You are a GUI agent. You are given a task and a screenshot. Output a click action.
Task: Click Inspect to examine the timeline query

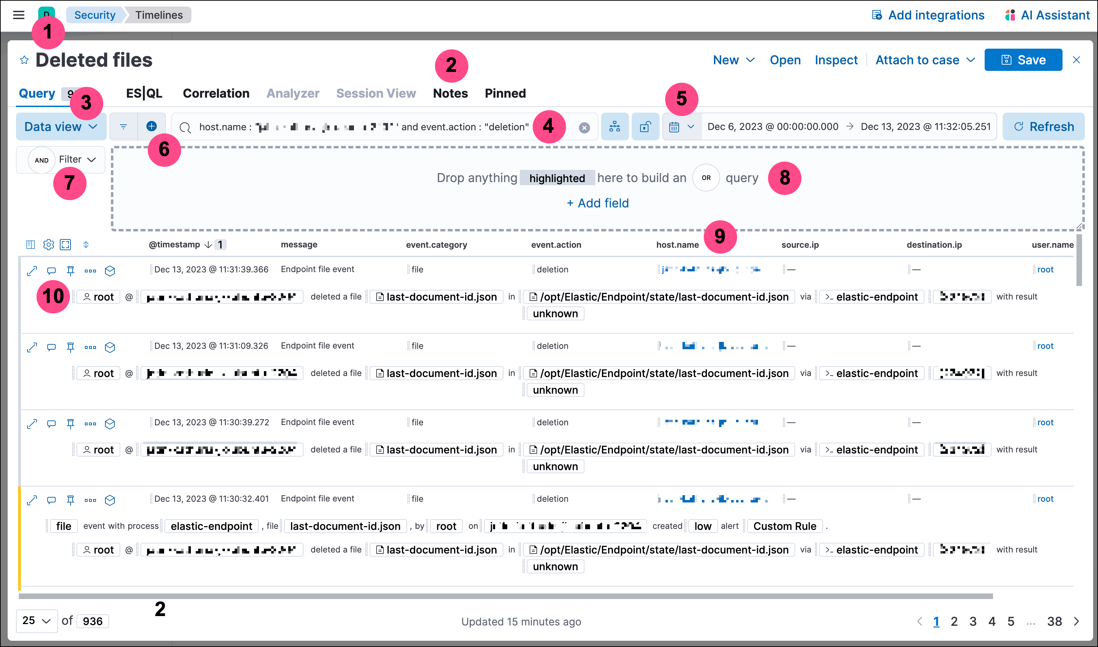(x=836, y=60)
